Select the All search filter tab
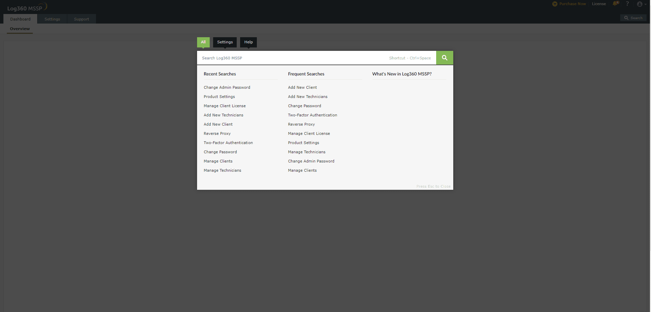This screenshot has width=651, height=312. click(x=203, y=42)
